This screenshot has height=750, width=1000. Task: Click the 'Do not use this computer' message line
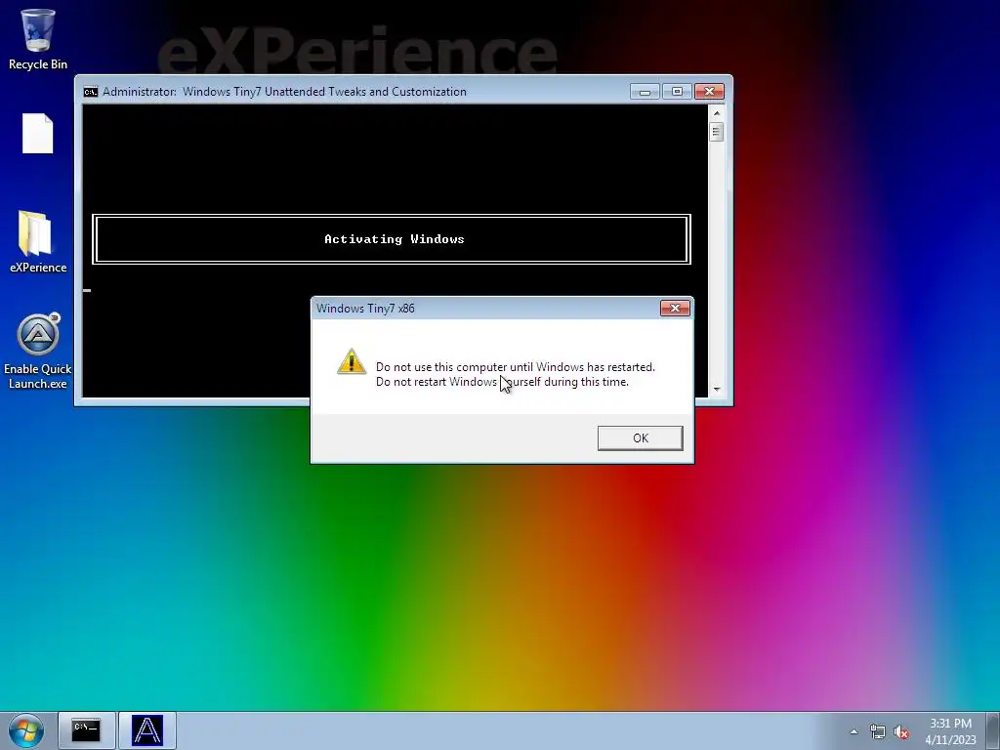[x=516, y=367]
